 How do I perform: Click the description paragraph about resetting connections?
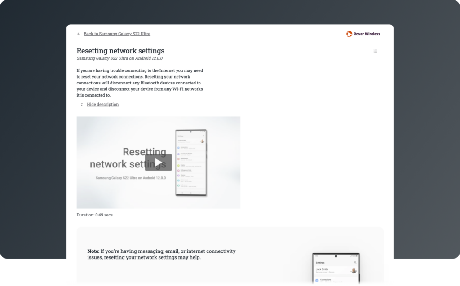[140, 83]
